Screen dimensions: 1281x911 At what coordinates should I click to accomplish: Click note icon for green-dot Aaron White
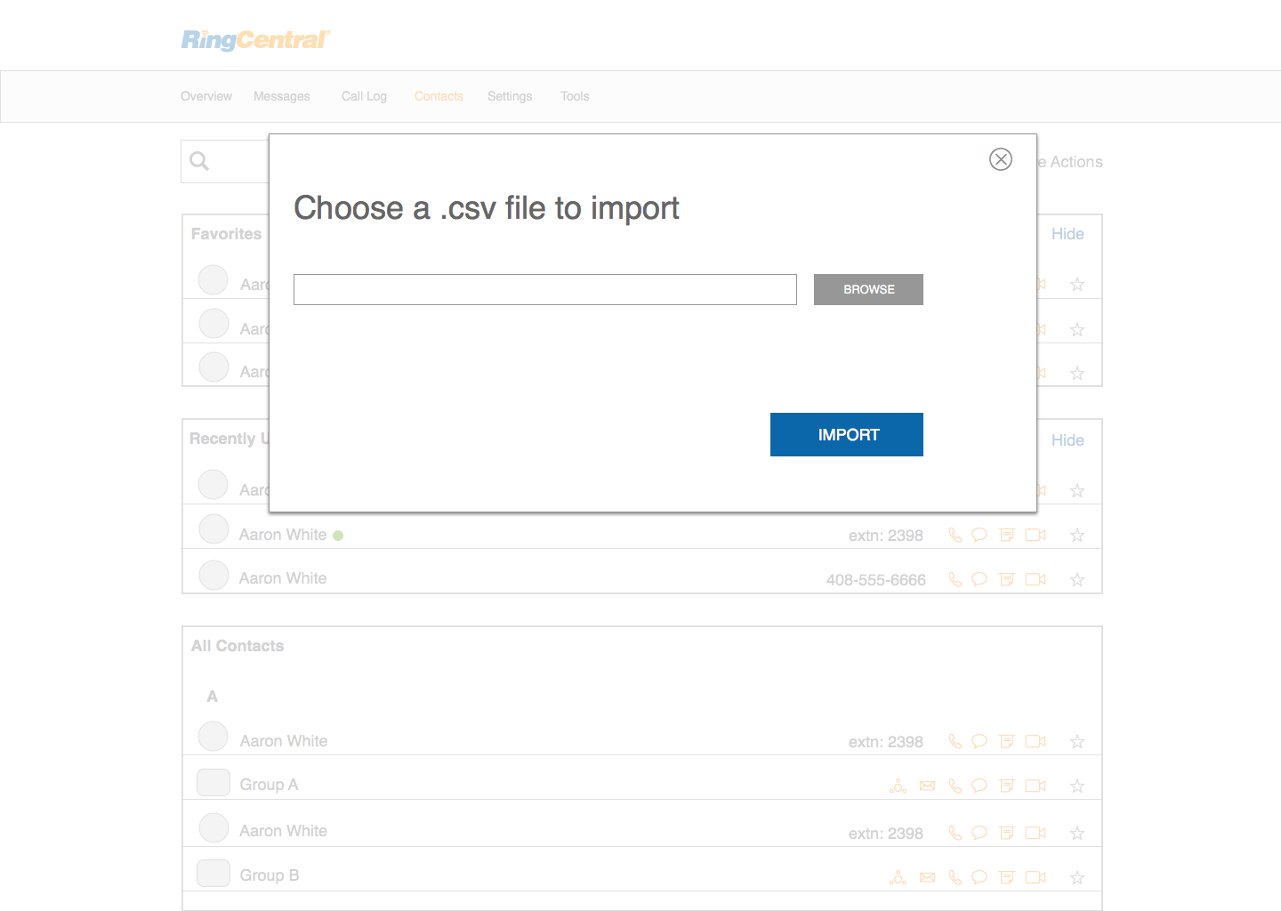point(1007,535)
